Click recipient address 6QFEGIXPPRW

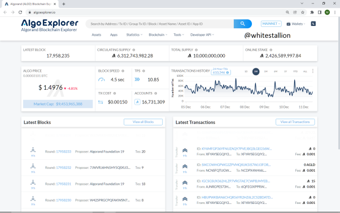pyautogui.click(x=254, y=187)
